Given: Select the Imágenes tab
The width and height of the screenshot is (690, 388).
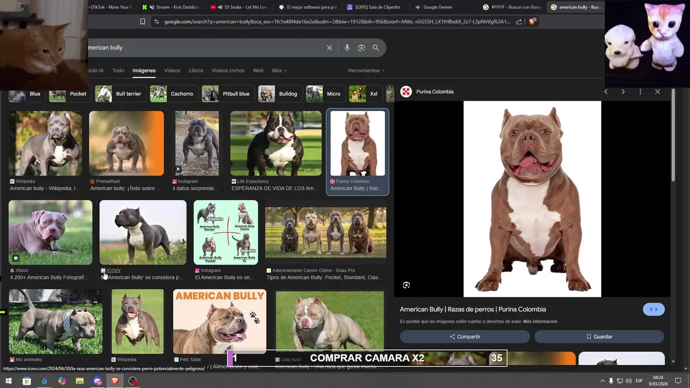Looking at the screenshot, I should (x=144, y=71).
